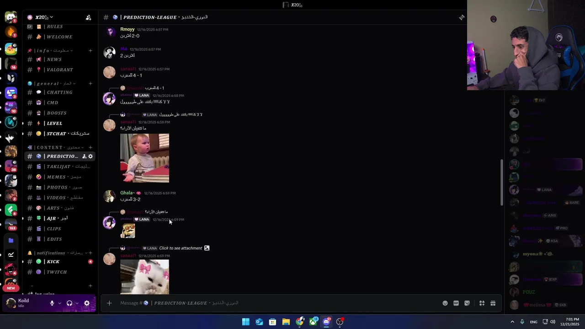
Task: Select melissa in the member list
Action: coord(544,305)
